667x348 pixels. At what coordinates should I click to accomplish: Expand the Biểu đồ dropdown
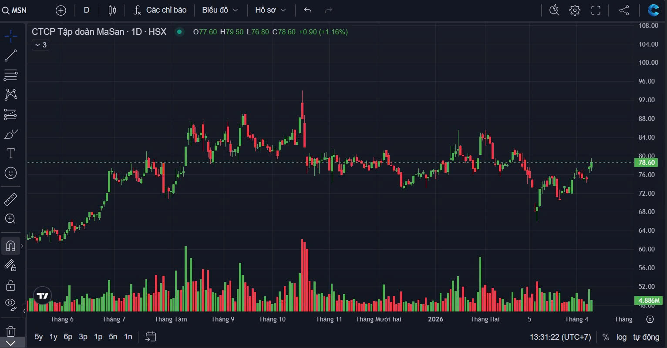220,10
